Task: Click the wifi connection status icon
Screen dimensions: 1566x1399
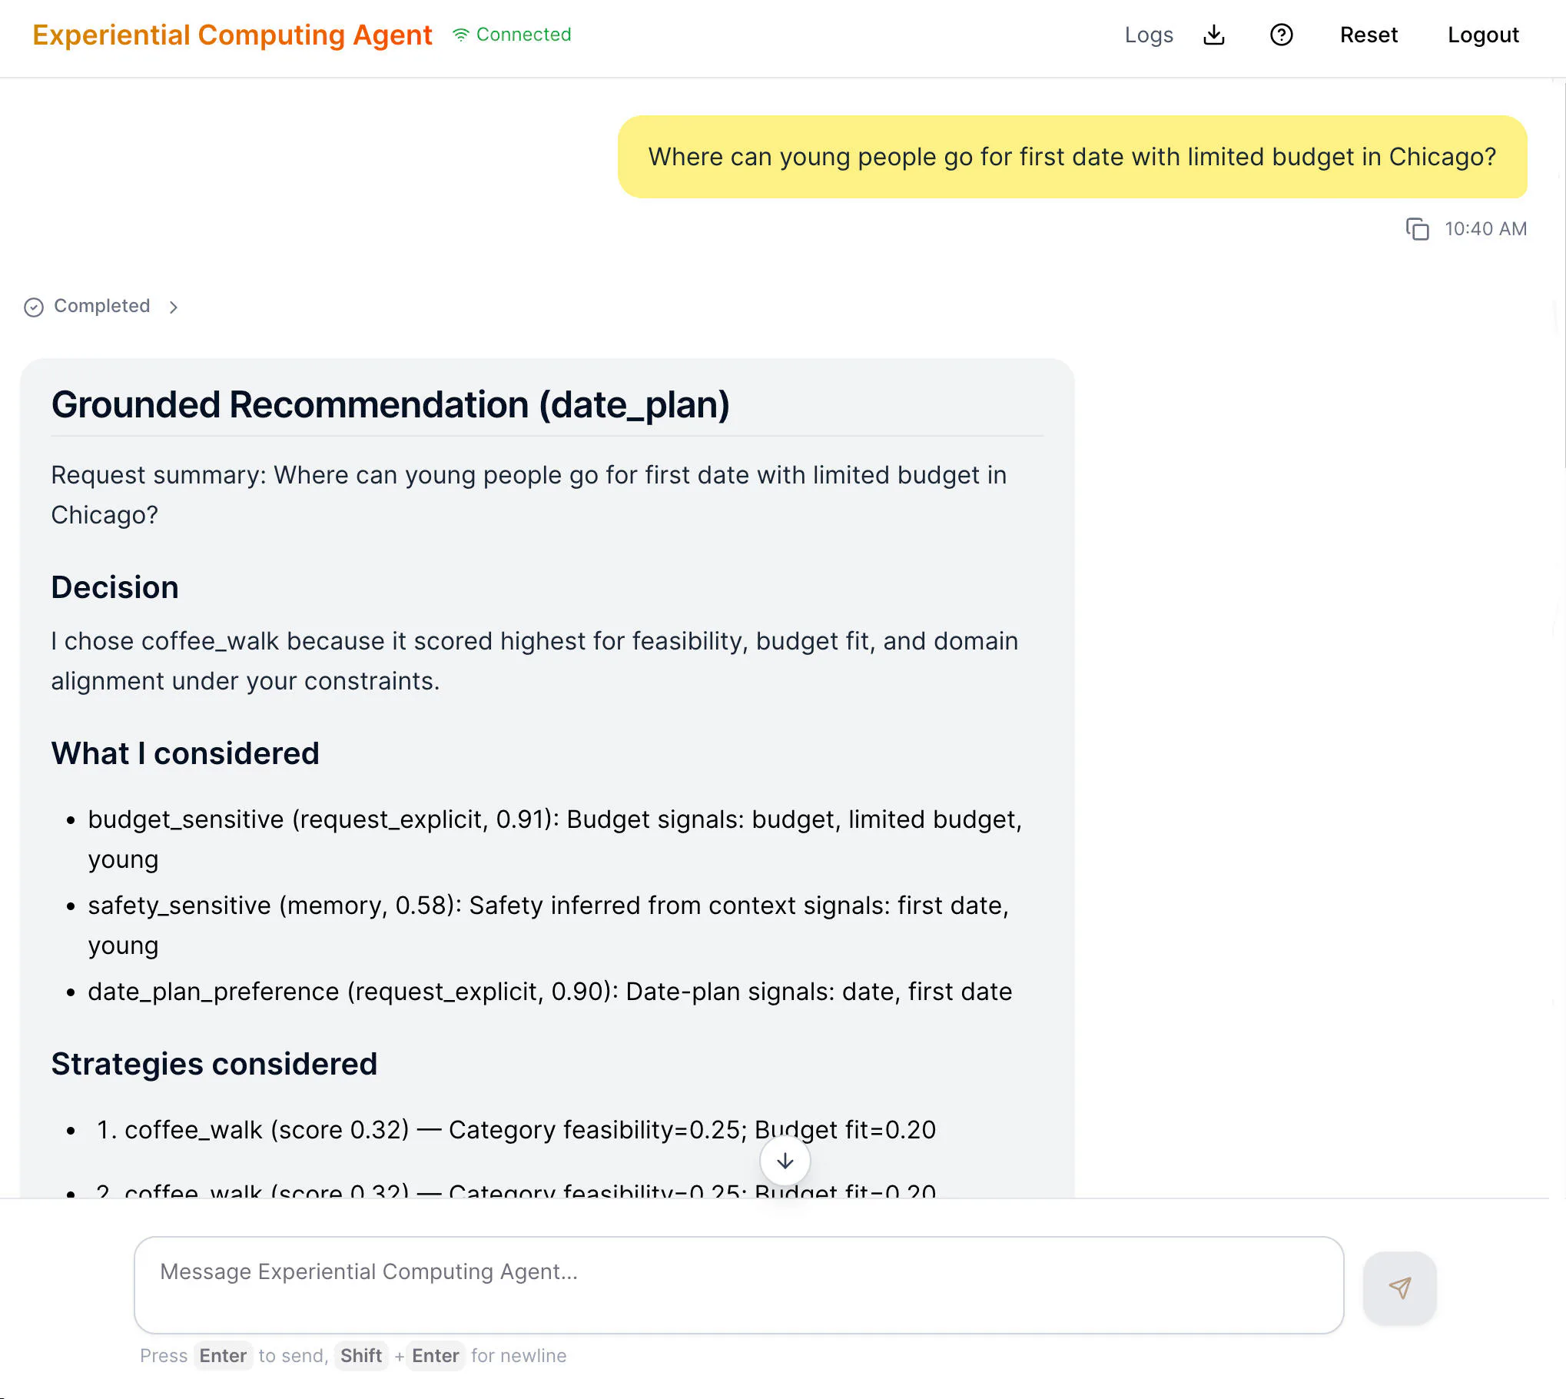Action: click(460, 35)
